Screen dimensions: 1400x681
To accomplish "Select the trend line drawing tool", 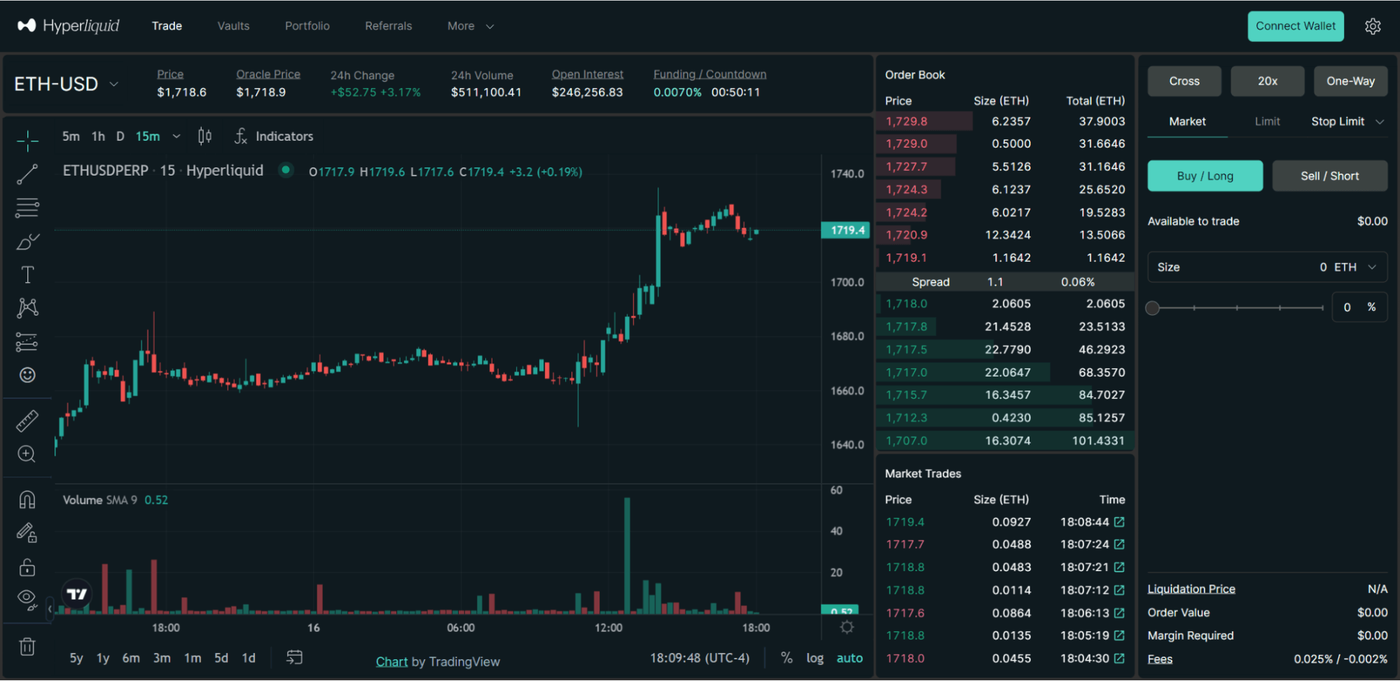I will (x=27, y=174).
